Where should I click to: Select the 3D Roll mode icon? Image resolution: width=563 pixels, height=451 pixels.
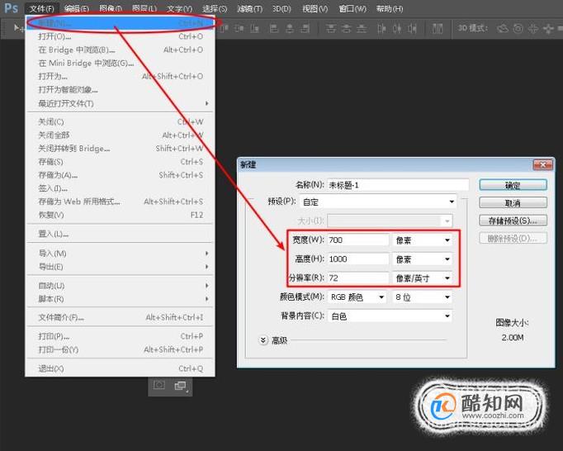[518, 28]
